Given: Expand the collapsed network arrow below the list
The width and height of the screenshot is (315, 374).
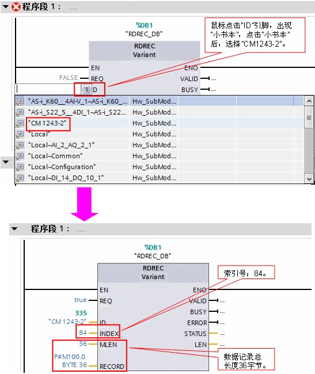Looking at the screenshot, I should tap(6, 162).
